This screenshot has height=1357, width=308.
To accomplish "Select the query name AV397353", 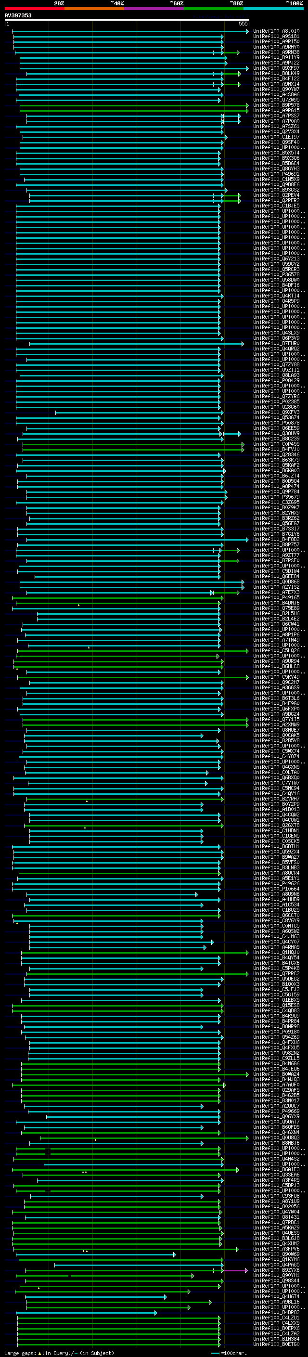I will click(18, 15).
